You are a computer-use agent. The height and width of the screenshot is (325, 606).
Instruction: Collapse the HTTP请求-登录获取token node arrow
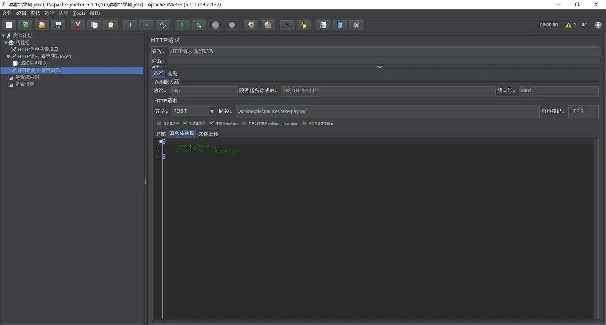pyautogui.click(x=8, y=57)
